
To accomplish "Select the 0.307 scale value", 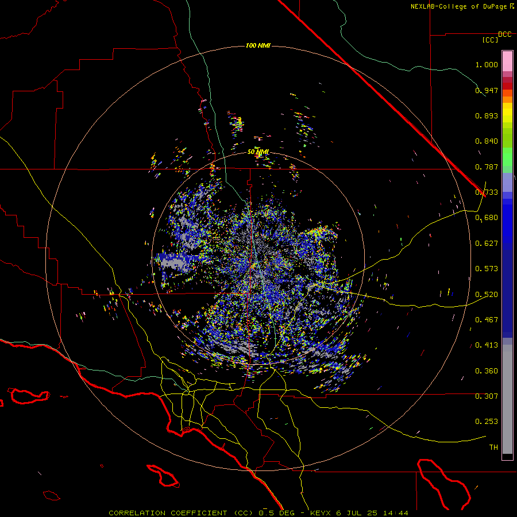I will [x=487, y=396].
